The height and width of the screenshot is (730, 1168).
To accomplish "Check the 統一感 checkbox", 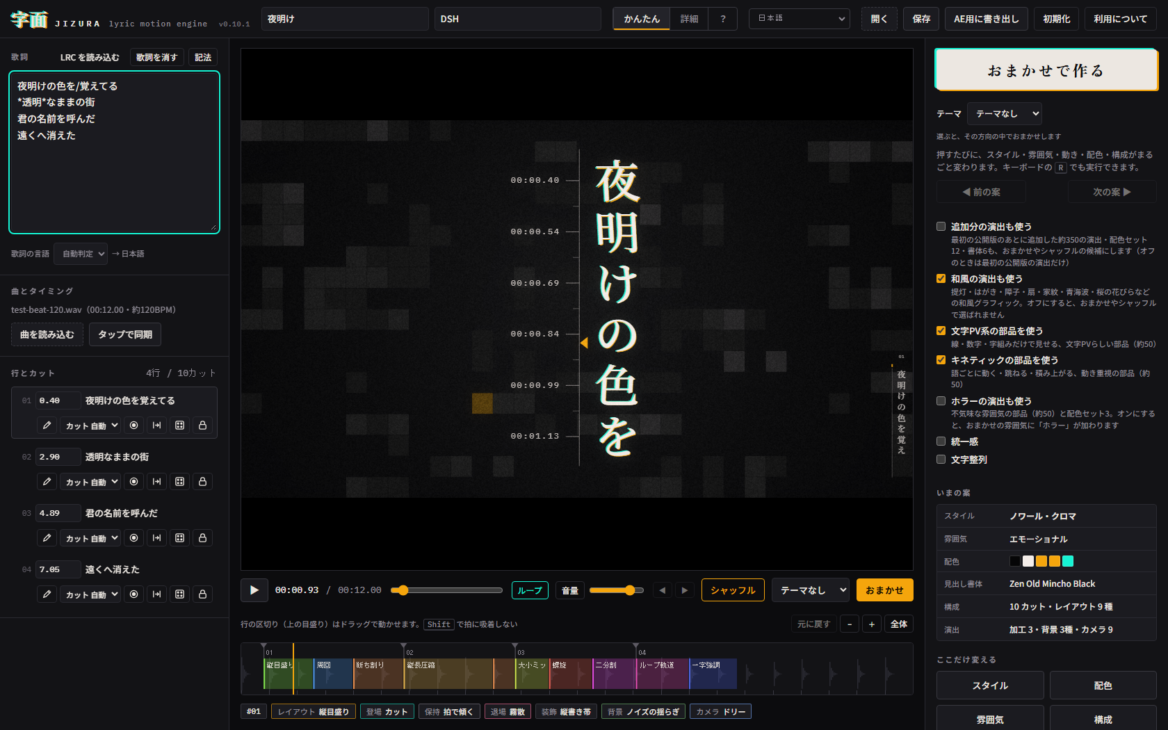I will tap(941, 441).
